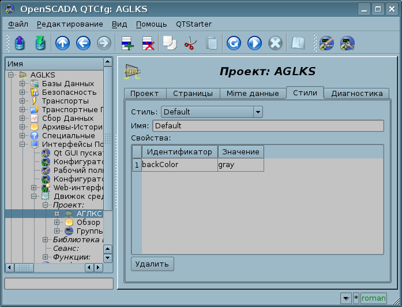Switch to the Mime данные tab
Screen dimensions: 402x307
tap(253, 94)
